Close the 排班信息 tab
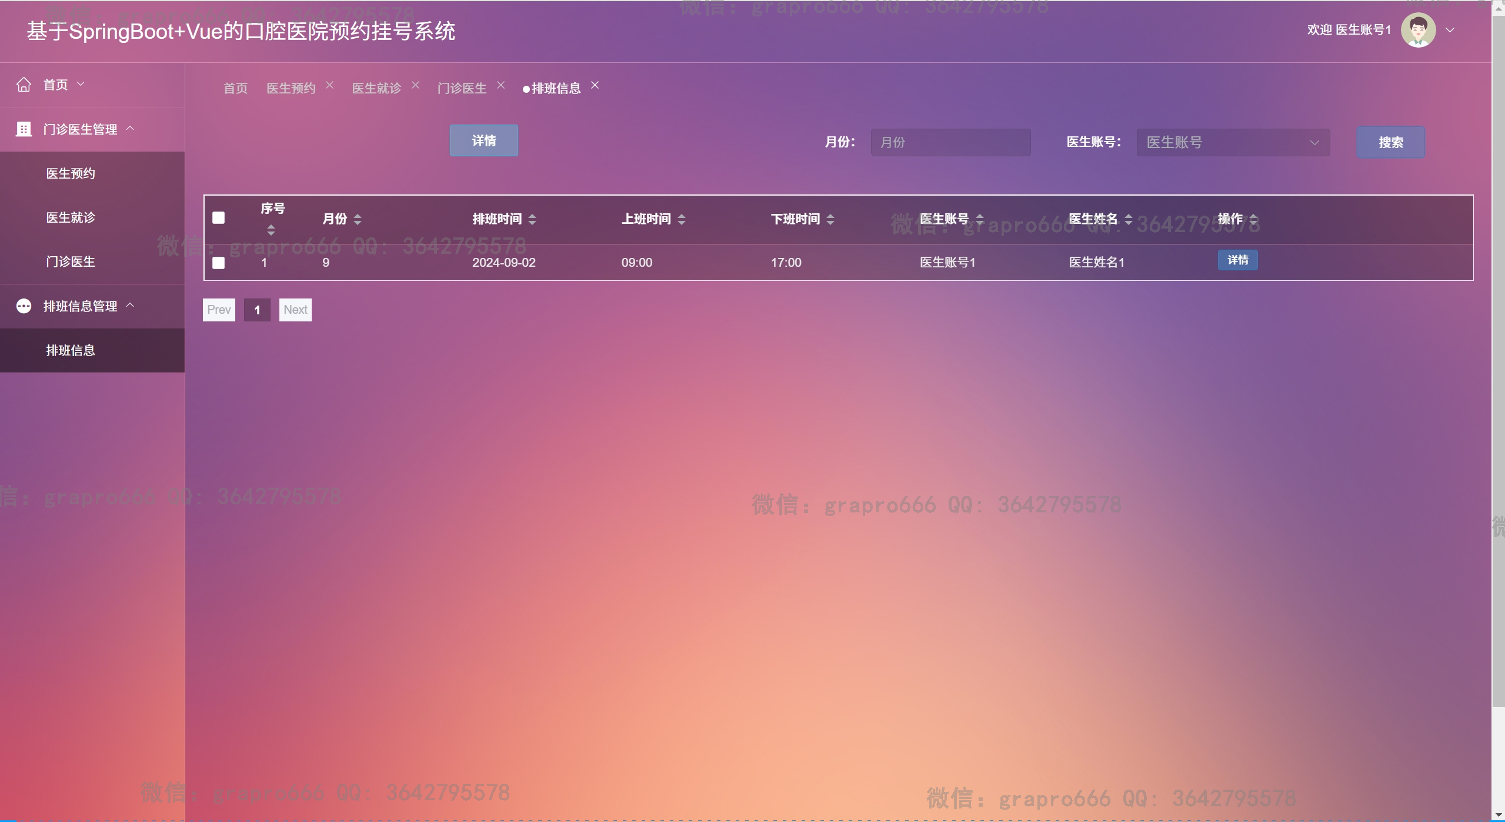The height and width of the screenshot is (822, 1505). point(595,85)
